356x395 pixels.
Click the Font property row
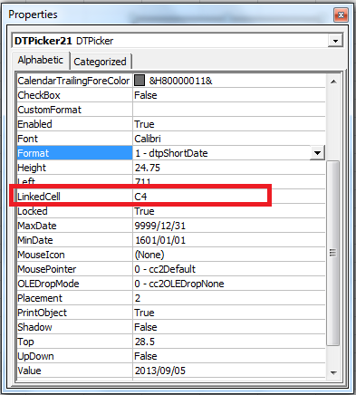pos(171,139)
